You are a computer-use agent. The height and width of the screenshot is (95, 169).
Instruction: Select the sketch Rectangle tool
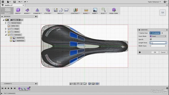coord(66,10)
